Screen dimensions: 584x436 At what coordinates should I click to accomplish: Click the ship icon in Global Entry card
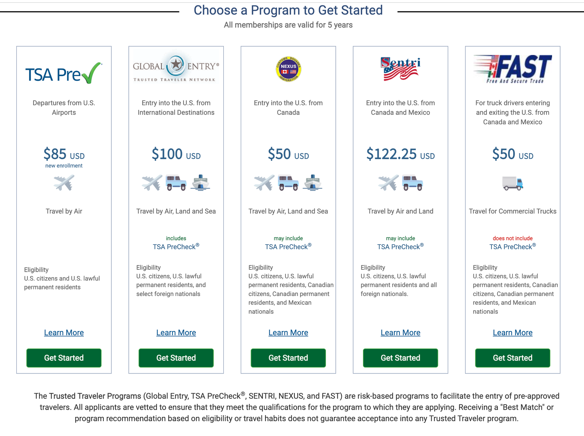[200, 182]
